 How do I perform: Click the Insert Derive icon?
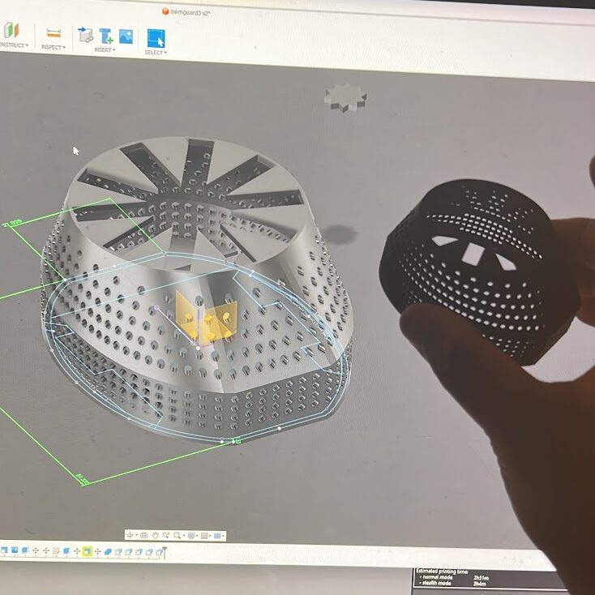[x=85, y=35]
